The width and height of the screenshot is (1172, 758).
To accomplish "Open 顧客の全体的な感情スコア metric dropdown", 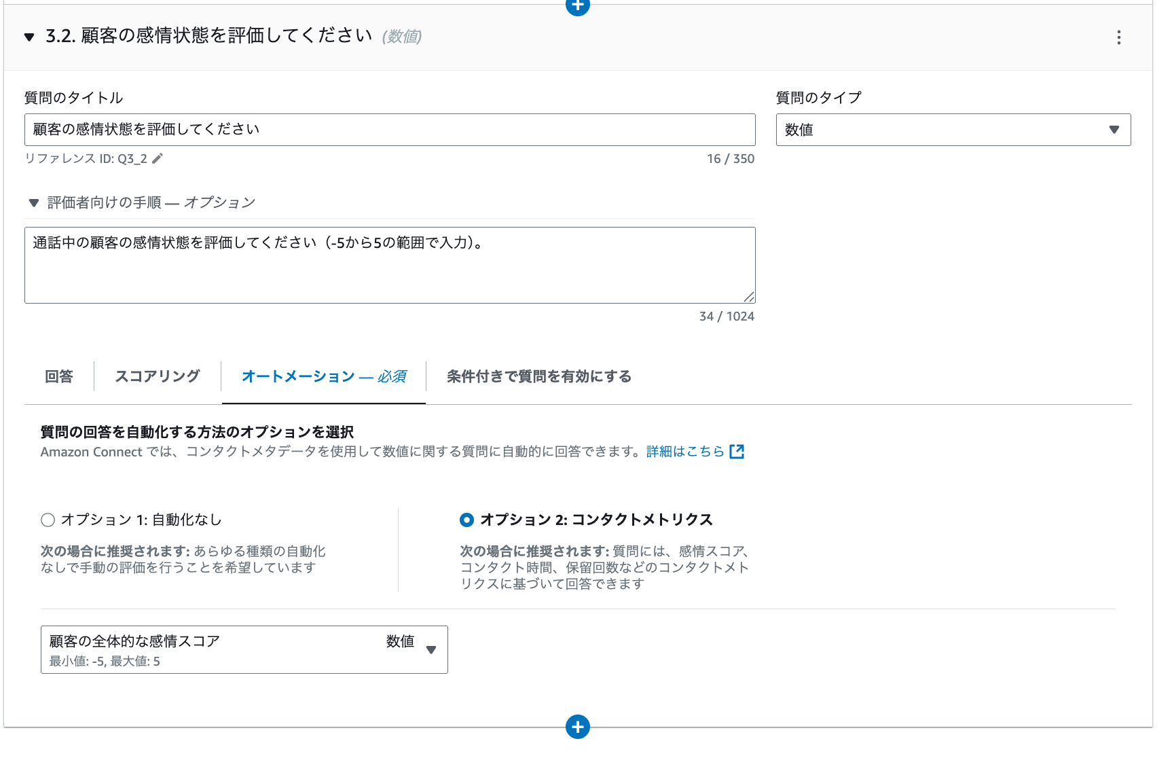I will click(244, 649).
